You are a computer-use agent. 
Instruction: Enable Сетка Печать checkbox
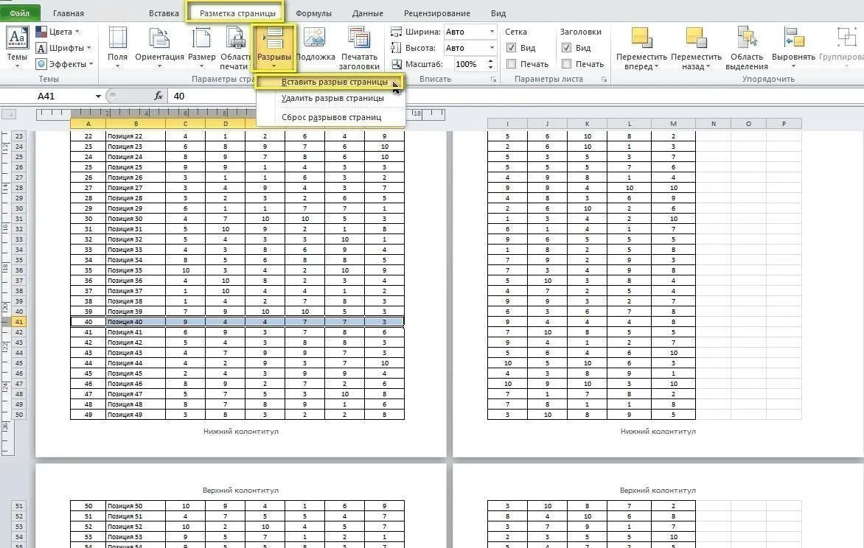512,64
